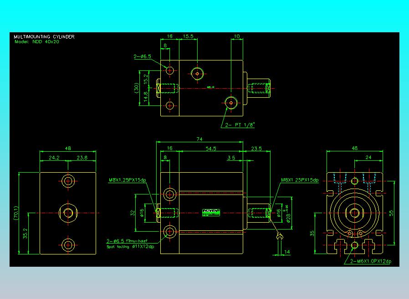Click the 'Spot facing ø11X12dp' note

(130, 246)
